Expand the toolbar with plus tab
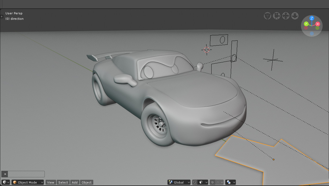329x186 pixels. [x=2, y=17]
